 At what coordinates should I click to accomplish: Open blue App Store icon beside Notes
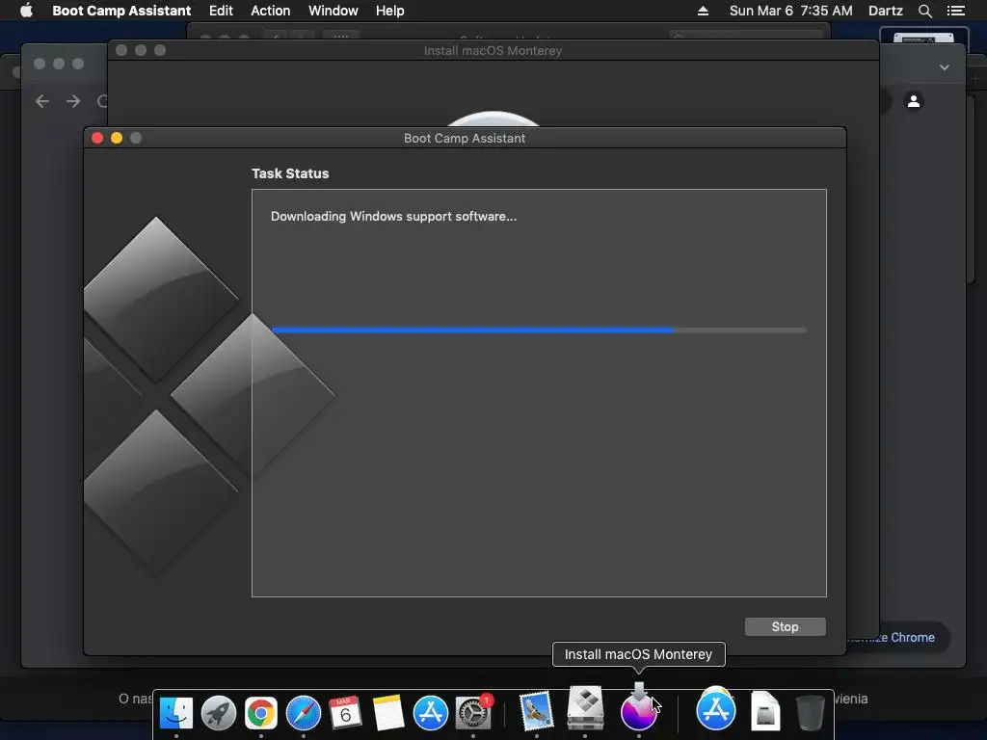(x=431, y=713)
